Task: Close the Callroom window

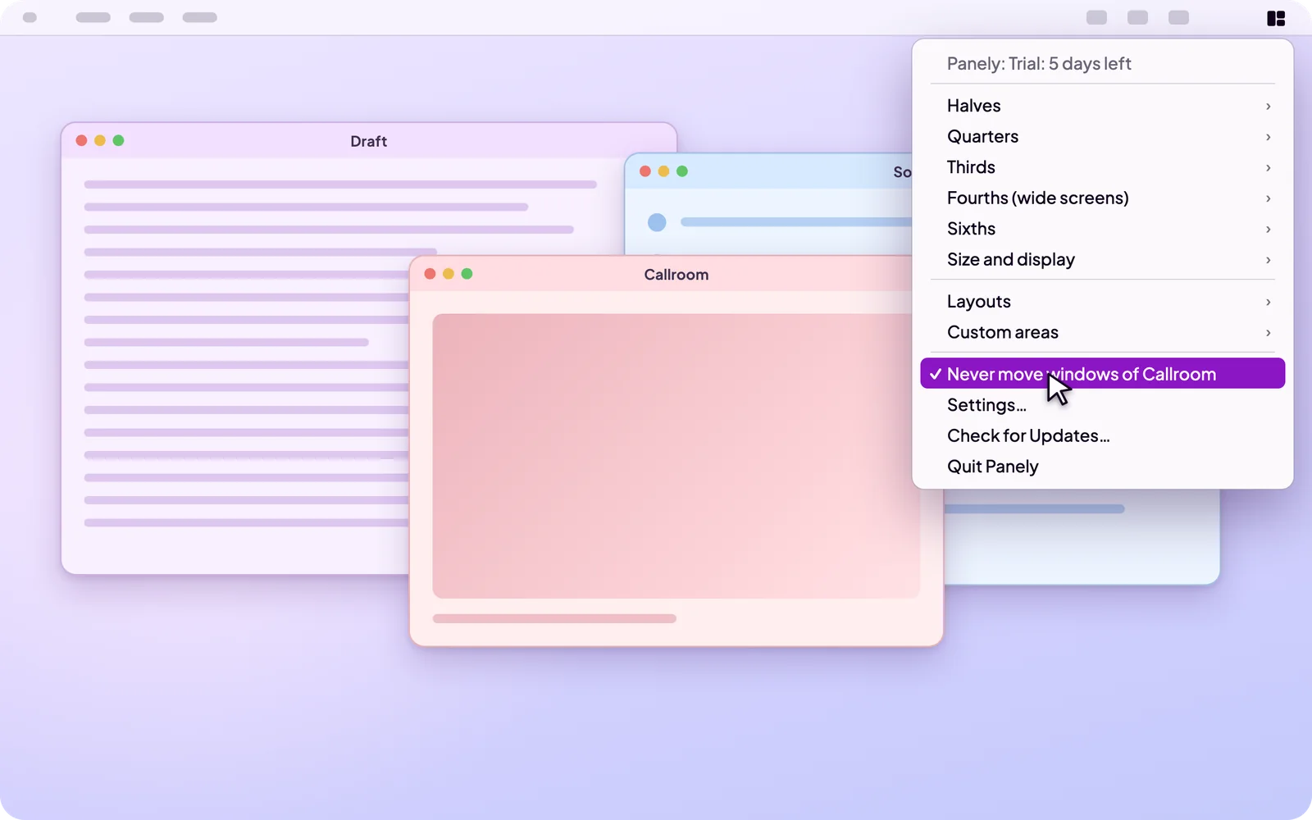Action: point(430,274)
